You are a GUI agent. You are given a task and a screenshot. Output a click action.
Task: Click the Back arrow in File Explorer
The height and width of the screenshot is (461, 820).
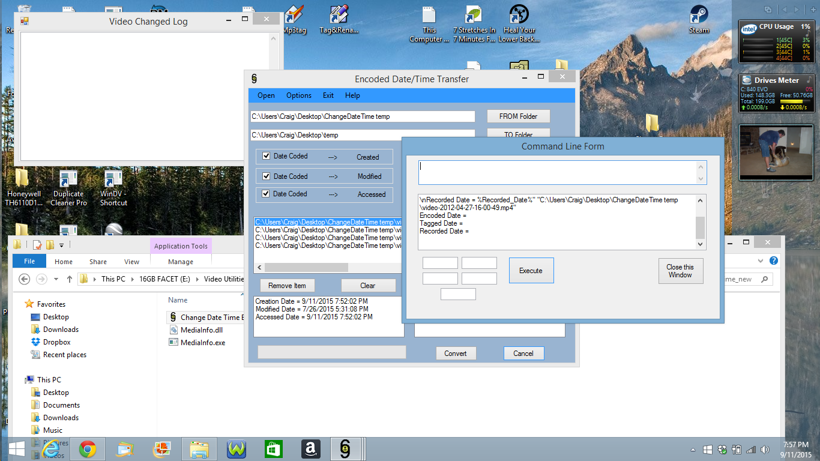pyautogui.click(x=25, y=279)
